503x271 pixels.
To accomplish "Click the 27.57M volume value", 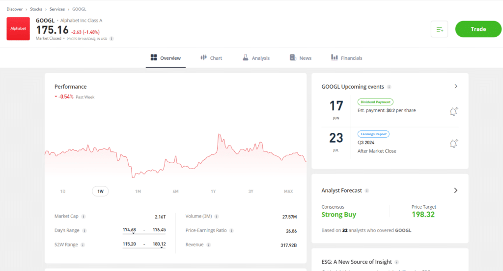I will pos(289,217).
